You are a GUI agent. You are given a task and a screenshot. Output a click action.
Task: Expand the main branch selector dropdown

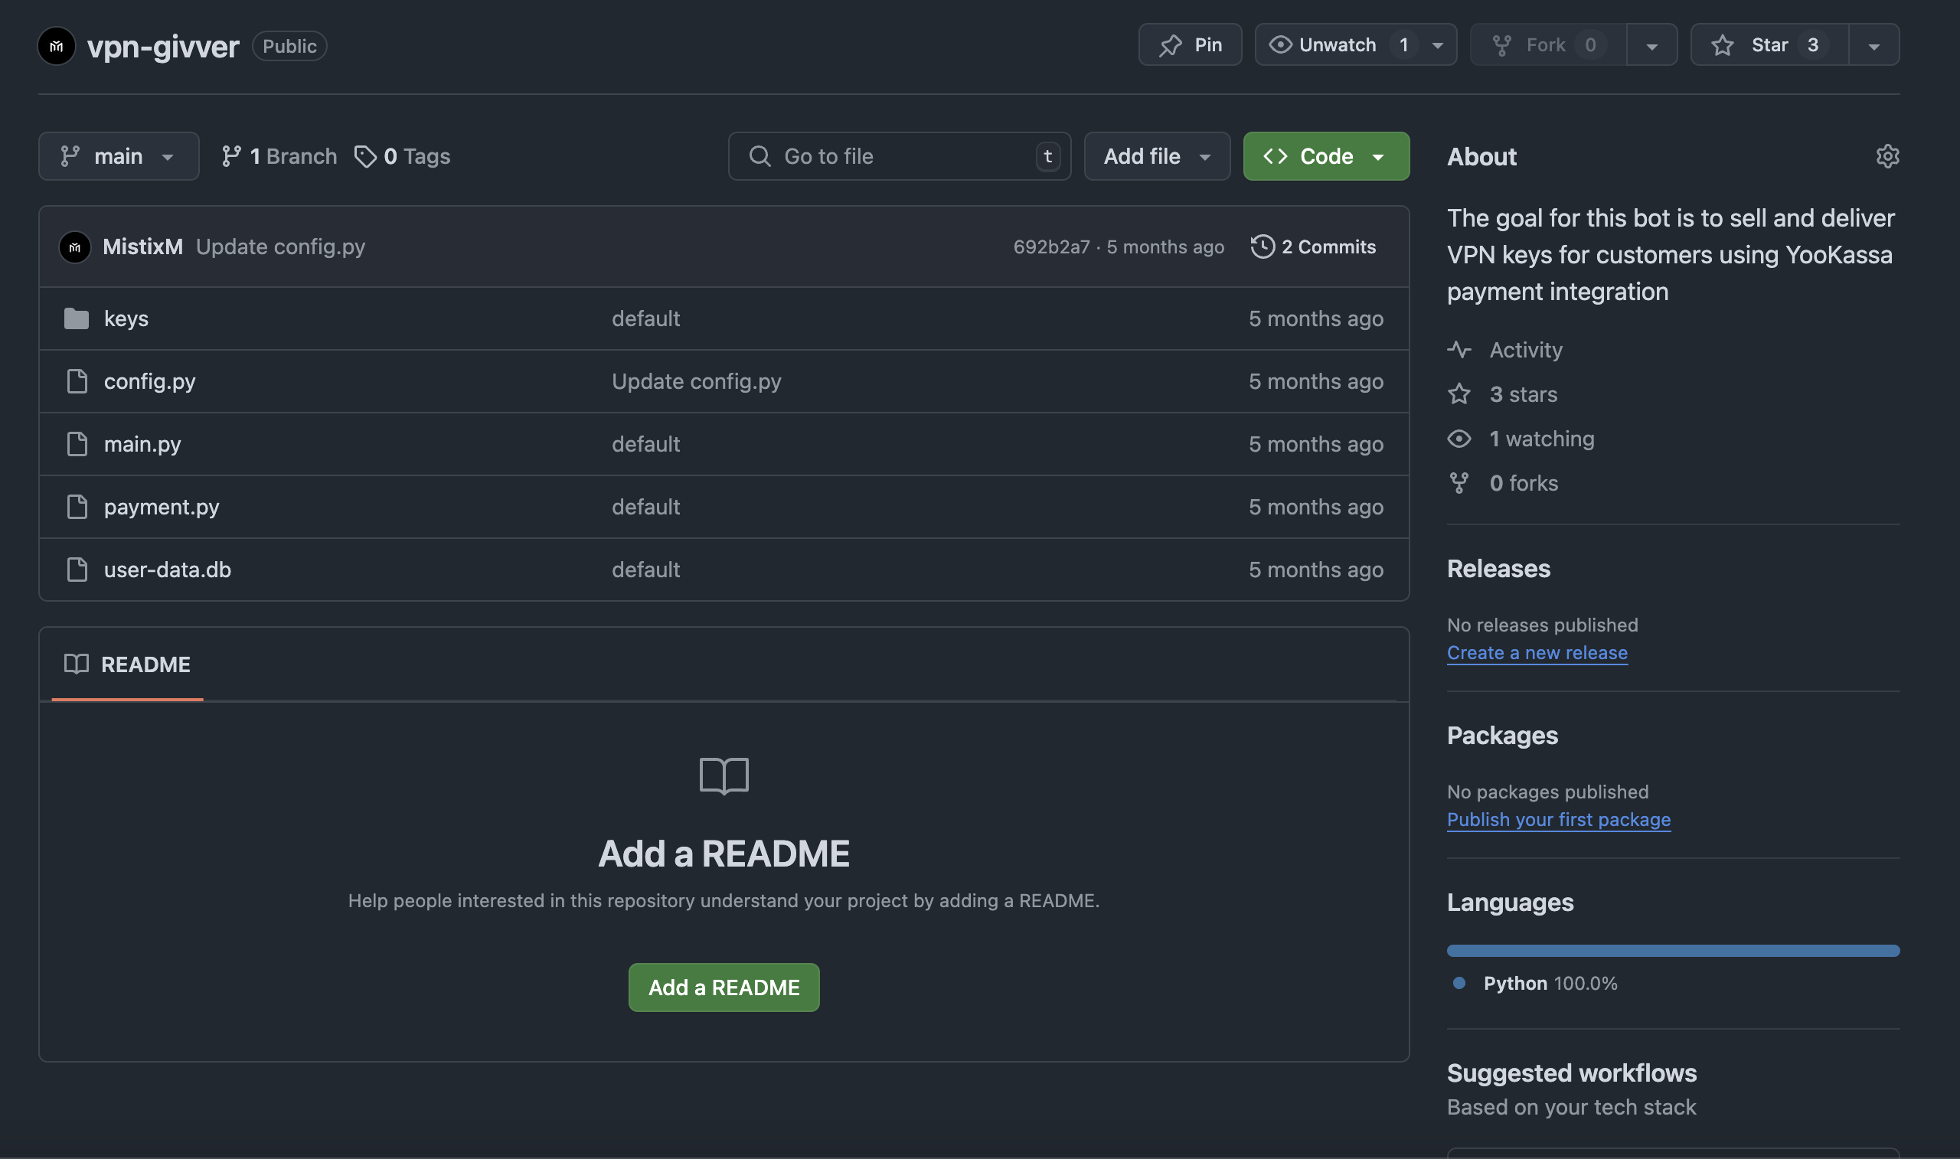(x=119, y=156)
